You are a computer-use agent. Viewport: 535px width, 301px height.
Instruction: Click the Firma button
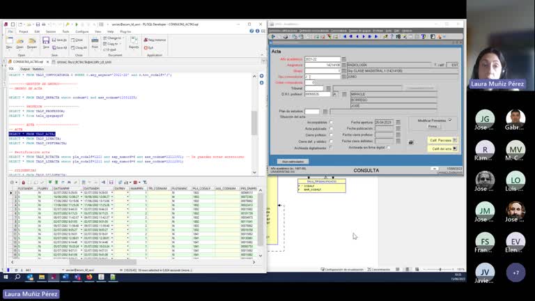click(x=433, y=127)
